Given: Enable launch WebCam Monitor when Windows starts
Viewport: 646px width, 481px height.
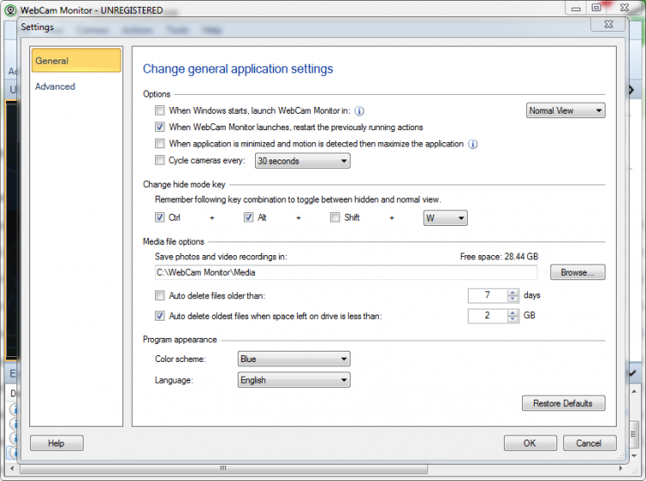Looking at the screenshot, I should (x=159, y=110).
